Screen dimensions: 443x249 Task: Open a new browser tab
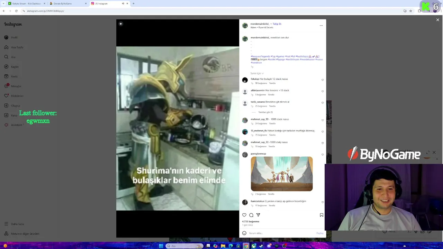point(133,3)
